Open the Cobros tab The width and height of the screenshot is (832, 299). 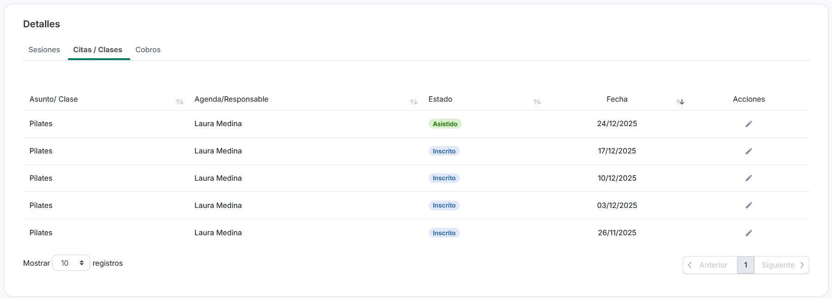pos(148,50)
